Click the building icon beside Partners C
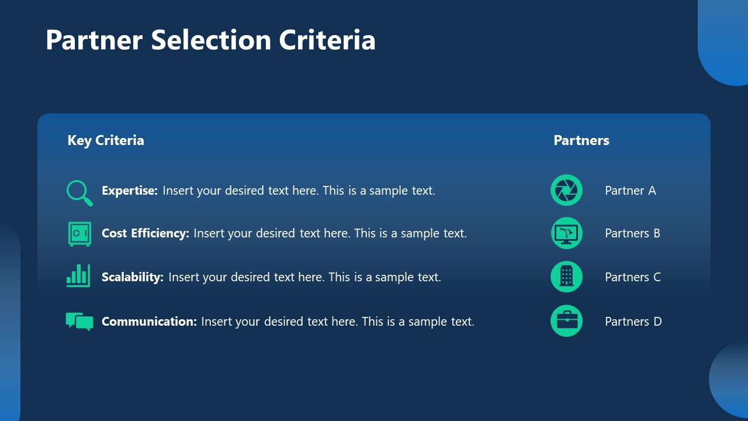 [x=566, y=277]
